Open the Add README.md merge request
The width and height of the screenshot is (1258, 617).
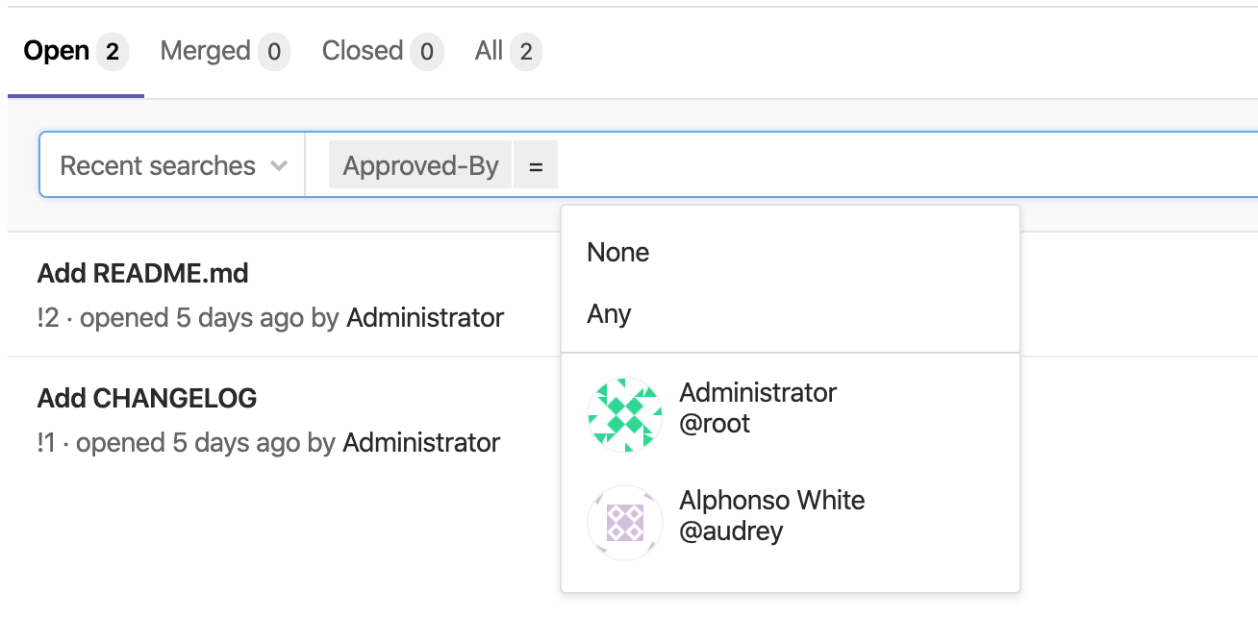tap(143, 274)
